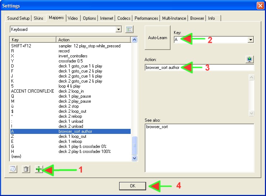This screenshot has width=266, height=196.
Task: Confirm settings with the OK button
Action: 132,186
